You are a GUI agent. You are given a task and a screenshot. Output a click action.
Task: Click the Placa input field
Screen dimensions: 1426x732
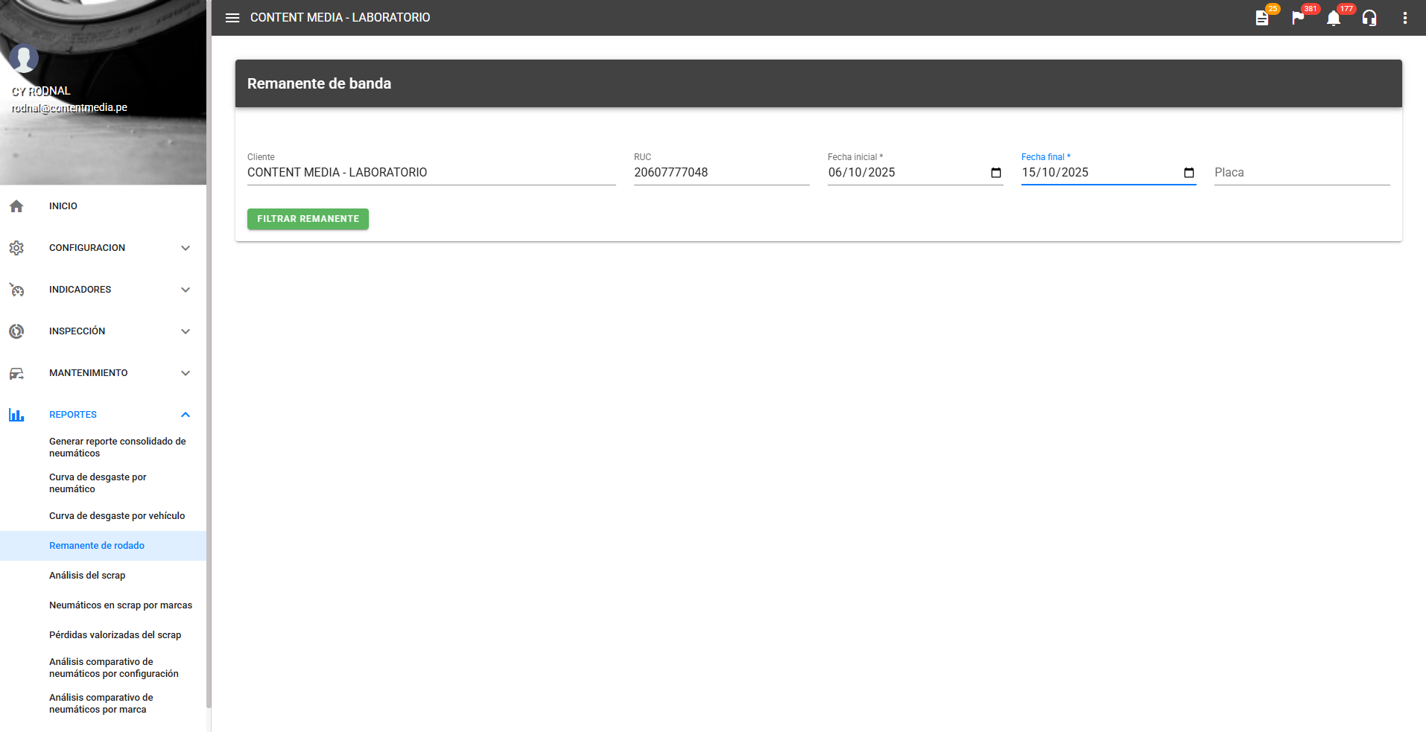1301,173
